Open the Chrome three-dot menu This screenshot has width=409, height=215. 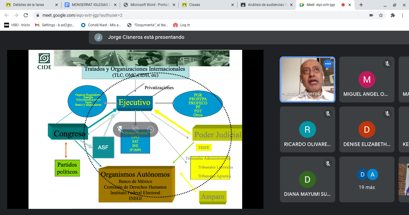(x=403, y=15)
